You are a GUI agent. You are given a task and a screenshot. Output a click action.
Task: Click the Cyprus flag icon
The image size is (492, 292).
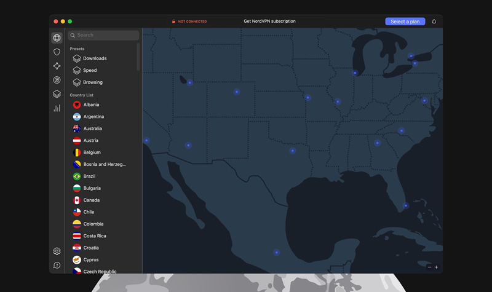tap(77, 259)
